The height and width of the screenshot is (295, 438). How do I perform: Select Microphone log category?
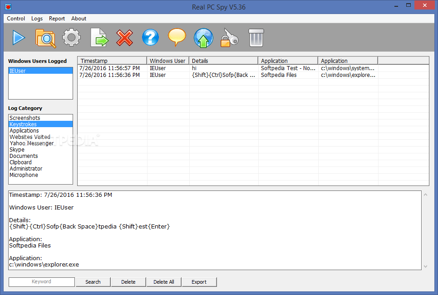[x=40, y=175]
